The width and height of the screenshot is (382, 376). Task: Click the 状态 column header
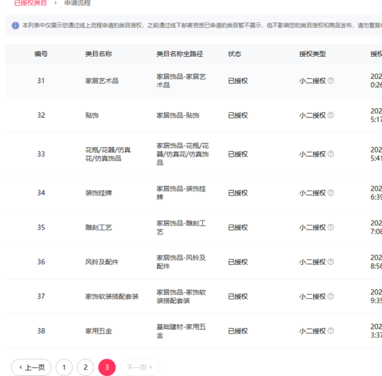click(234, 54)
